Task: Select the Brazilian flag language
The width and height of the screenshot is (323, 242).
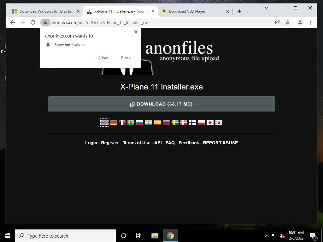Action: click(131, 123)
